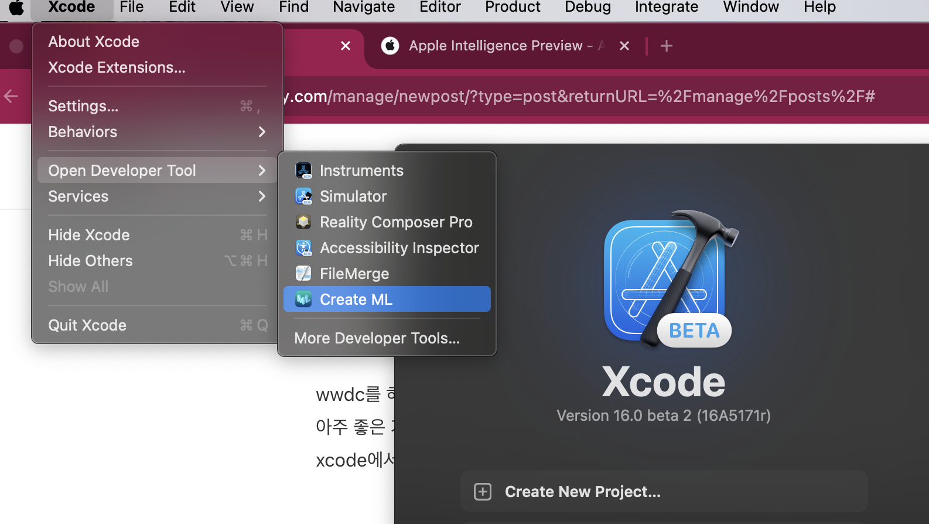Click the Instruments app icon
Screen dimensions: 929x524
click(x=303, y=171)
